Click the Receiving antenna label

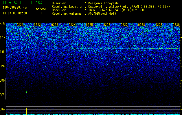pyautogui.click(x=67, y=14)
